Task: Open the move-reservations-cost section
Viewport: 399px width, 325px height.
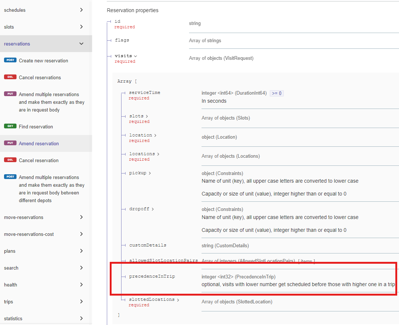Action: click(x=29, y=234)
